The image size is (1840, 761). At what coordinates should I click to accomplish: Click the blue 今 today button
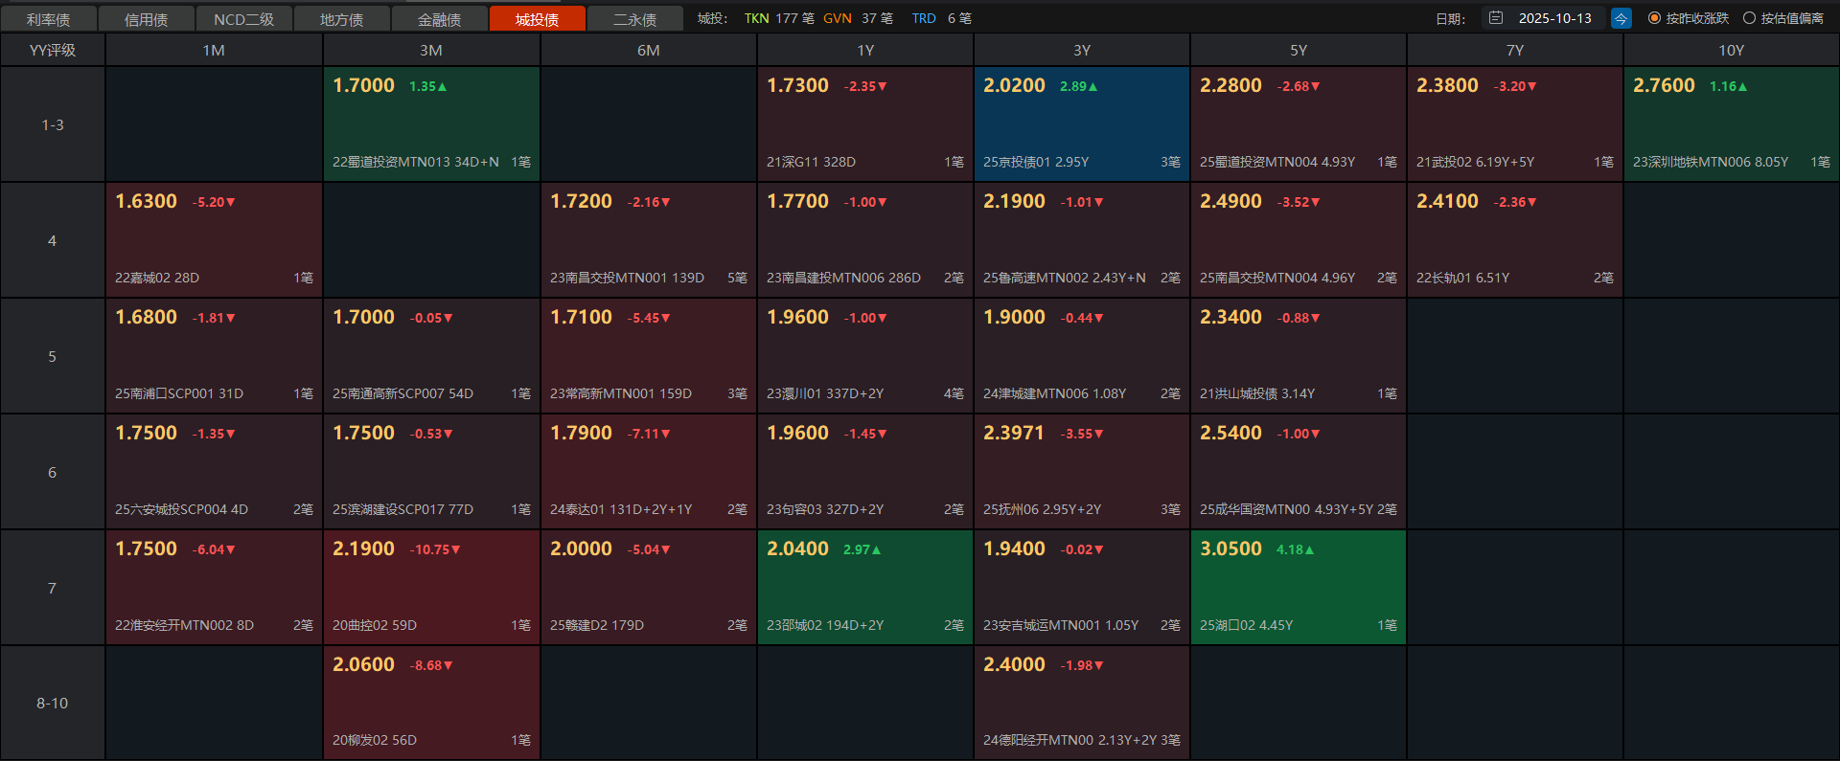point(1621,18)
